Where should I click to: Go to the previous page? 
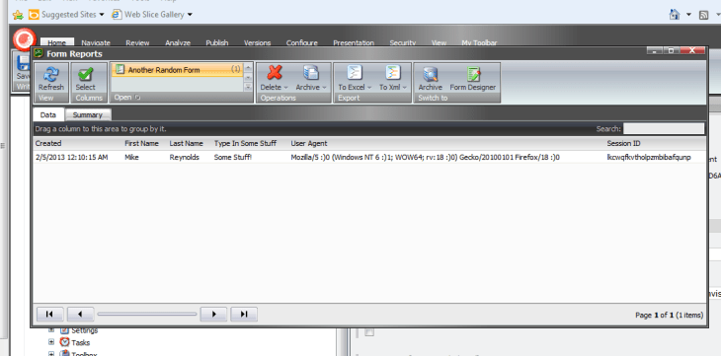click(80, 315)
